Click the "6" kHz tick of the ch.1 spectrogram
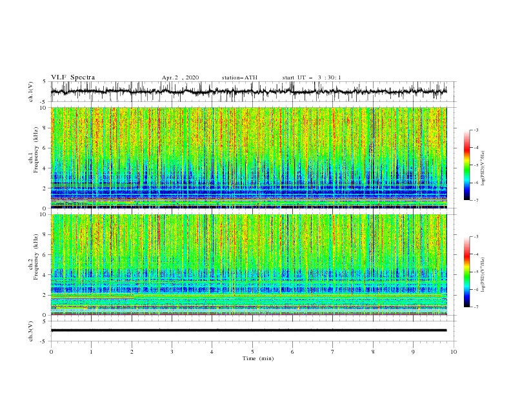The image size is (511, 395). pos(46,148)
